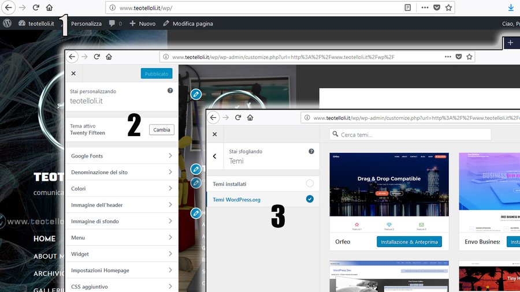The height and width of the screenshot is (292, 520).
Task: Click the Cambia theme button
Action: (x=161, y=130)
